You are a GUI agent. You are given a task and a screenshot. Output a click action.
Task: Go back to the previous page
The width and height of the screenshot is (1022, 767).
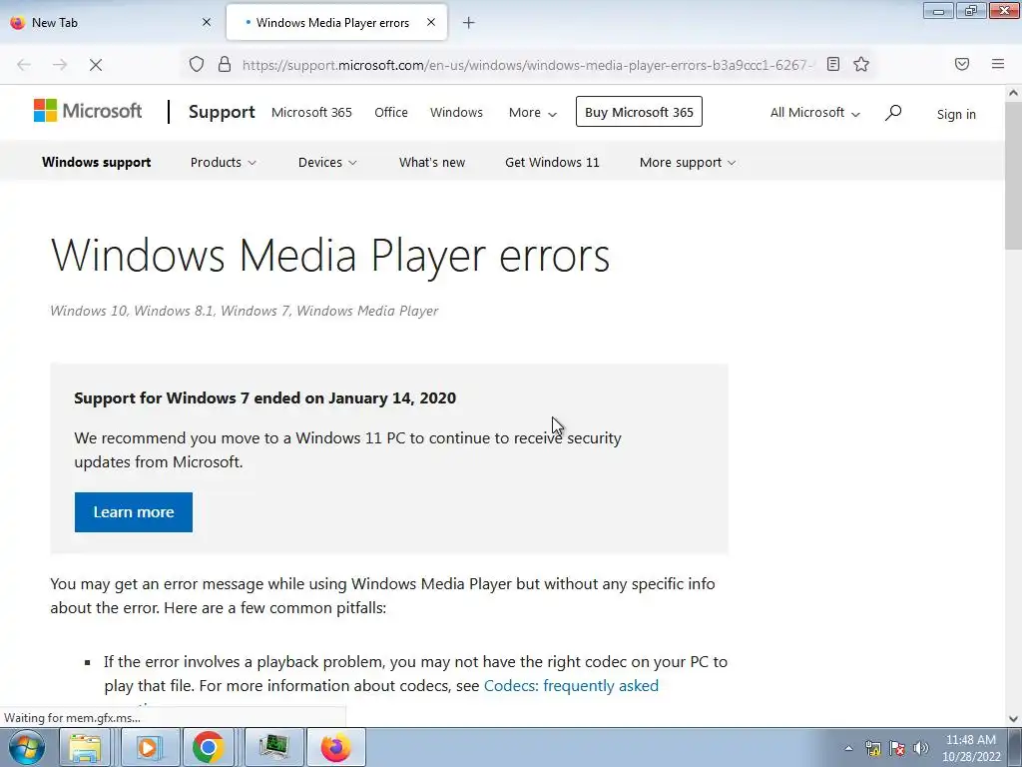[24, 65]
